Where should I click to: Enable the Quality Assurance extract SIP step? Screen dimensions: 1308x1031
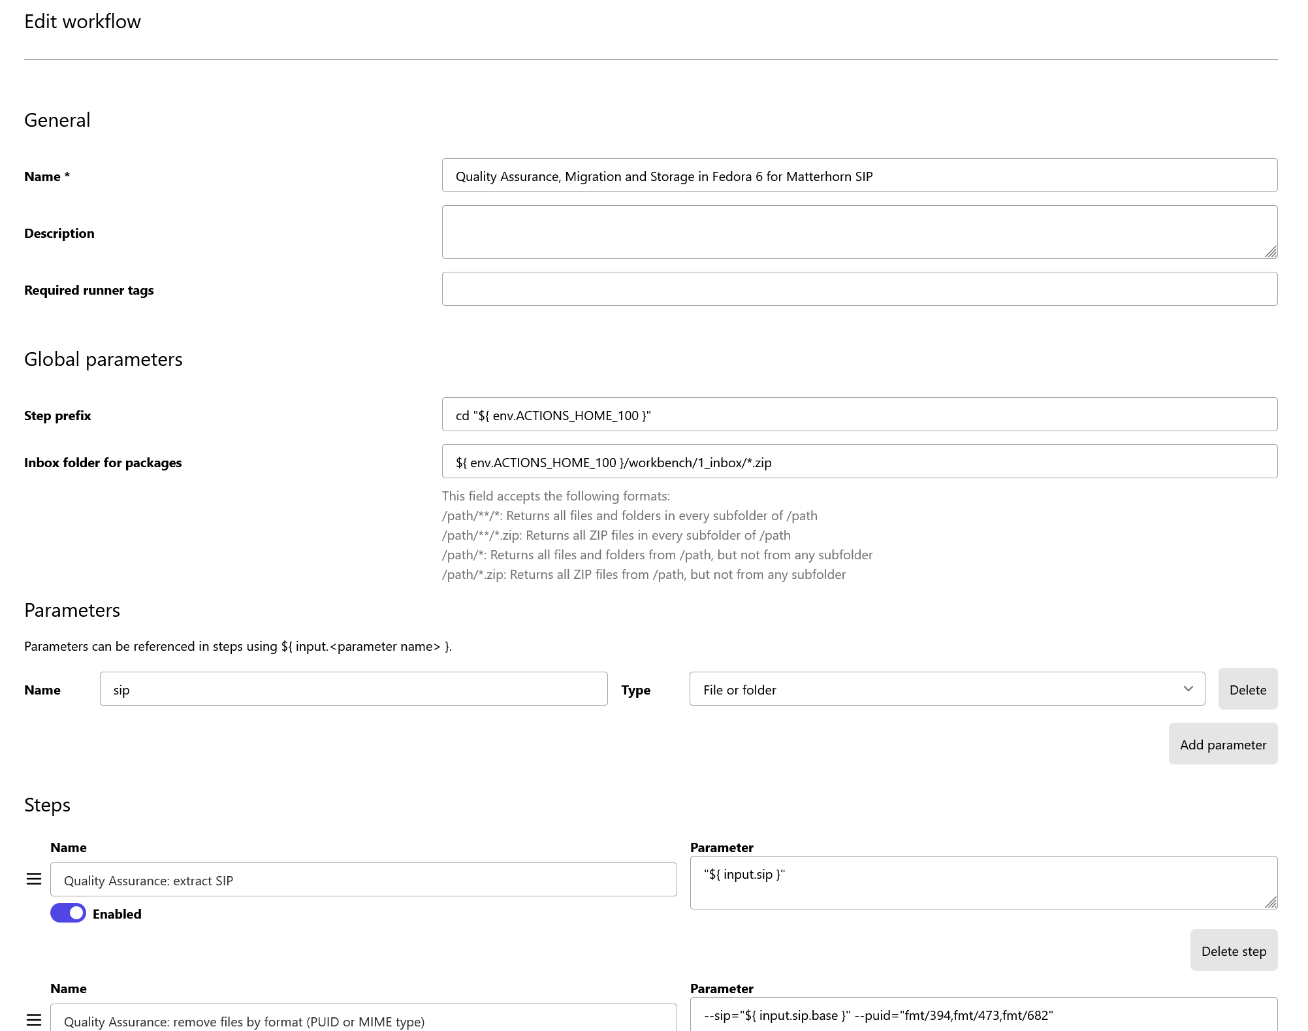pos(67,913)
